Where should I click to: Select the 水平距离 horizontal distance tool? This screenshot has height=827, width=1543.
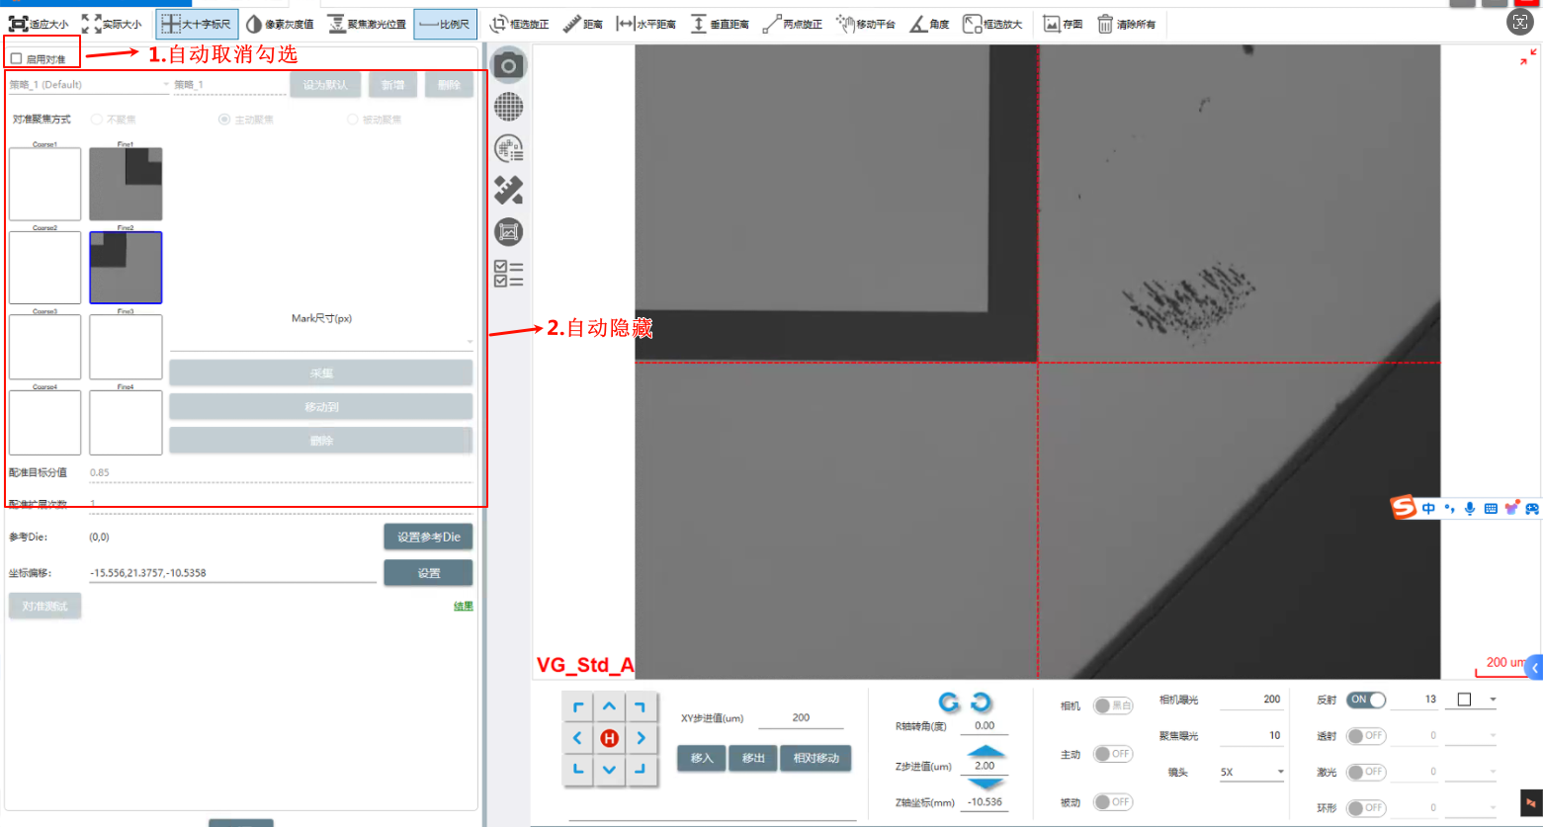click(x=645, y=24)
